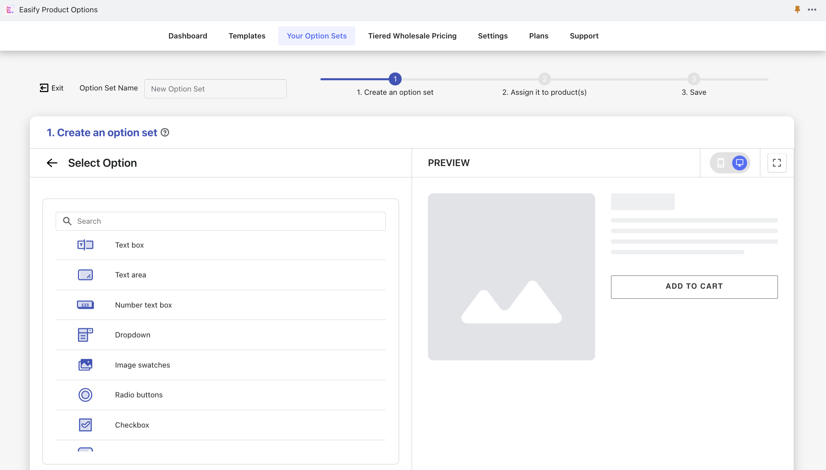This screenshot has height=470, width=826.
Task: Click the Image swatches option icon
Action: 85,365
